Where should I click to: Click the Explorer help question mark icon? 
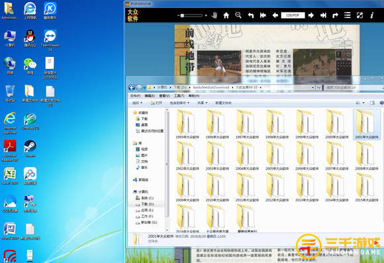tap(381, 103)
